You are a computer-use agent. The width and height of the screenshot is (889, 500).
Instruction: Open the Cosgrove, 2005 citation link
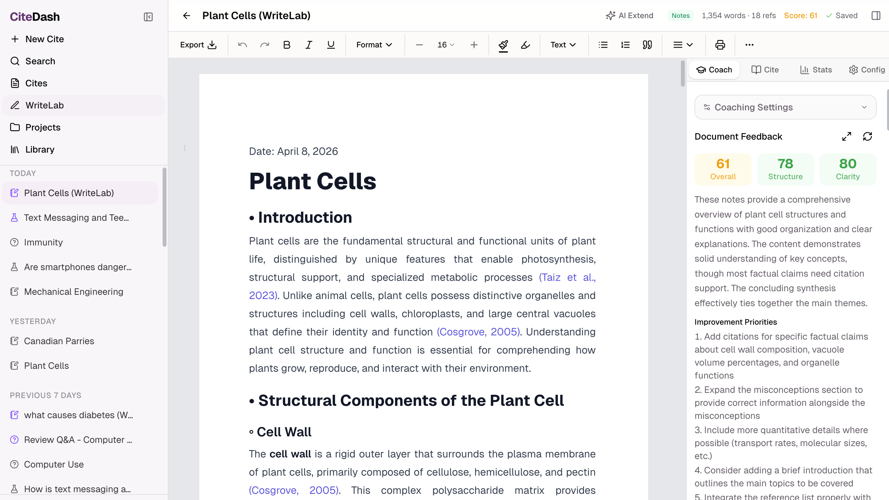point(478,331)
